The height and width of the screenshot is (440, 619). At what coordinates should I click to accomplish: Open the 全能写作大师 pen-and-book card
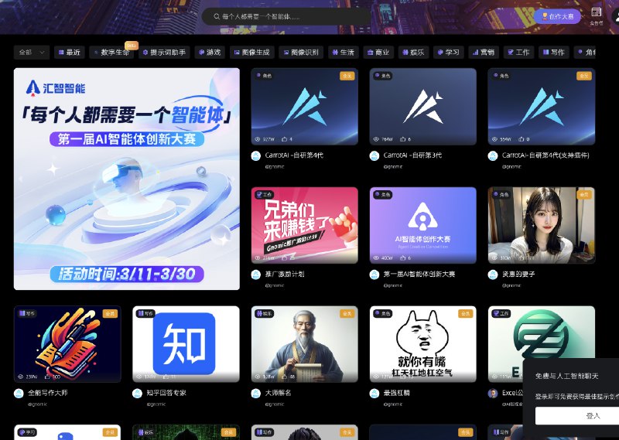click(67, 344)
